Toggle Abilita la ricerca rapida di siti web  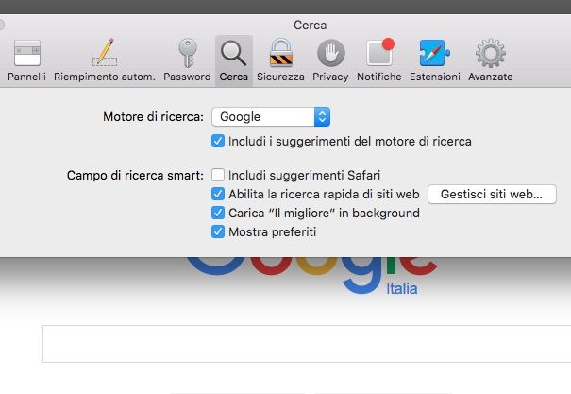[x=218, y=194]
